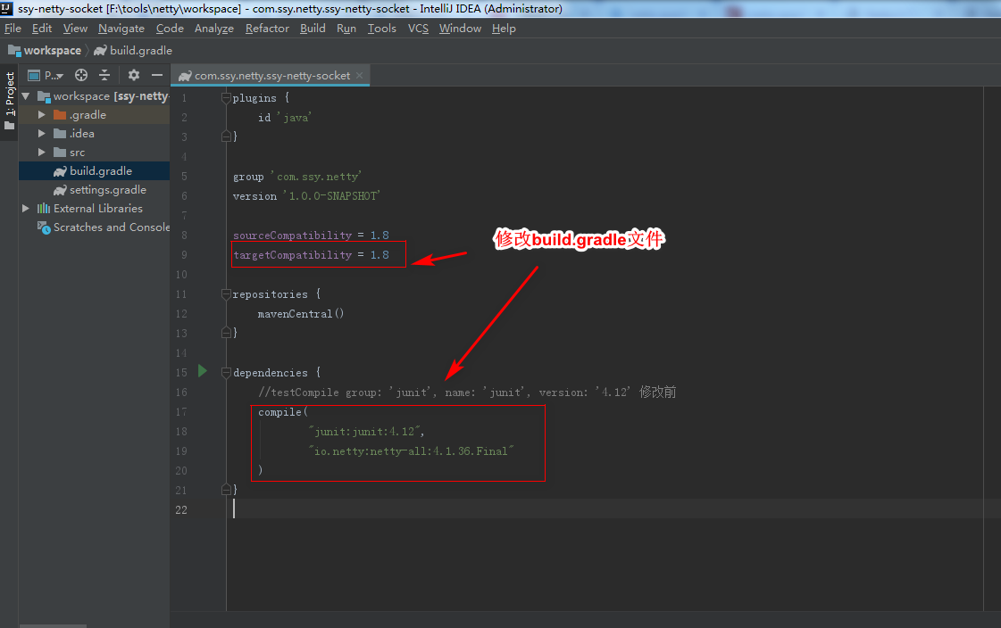This screenshot has width=1001, height=628.
Task: Click 'sourceCompatibility' text on line 8
Action: click(292, 235)
